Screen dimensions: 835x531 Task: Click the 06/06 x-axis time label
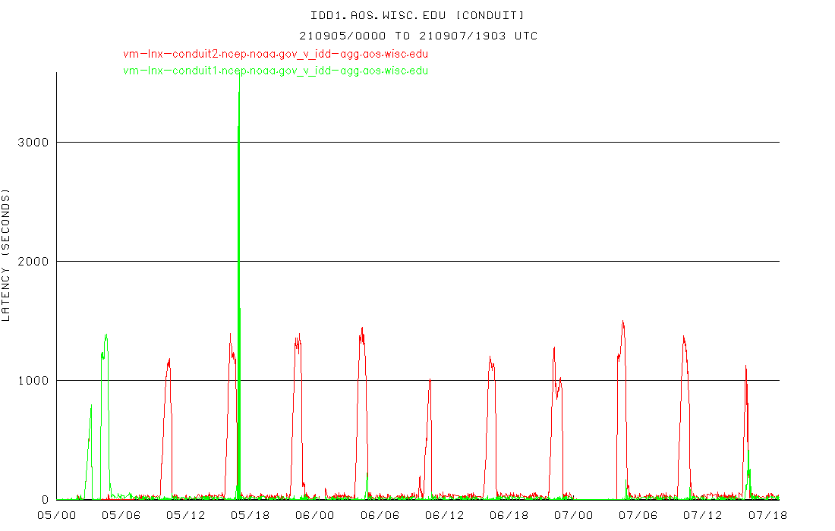[379, 515]
